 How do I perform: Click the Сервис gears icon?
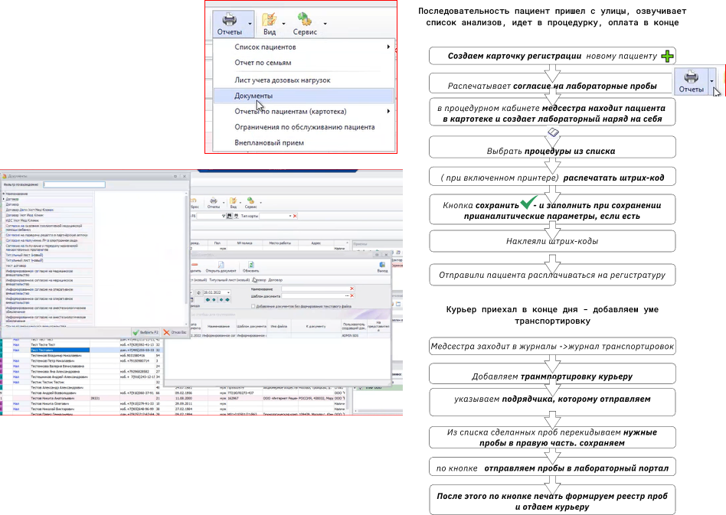coord(304,18)
